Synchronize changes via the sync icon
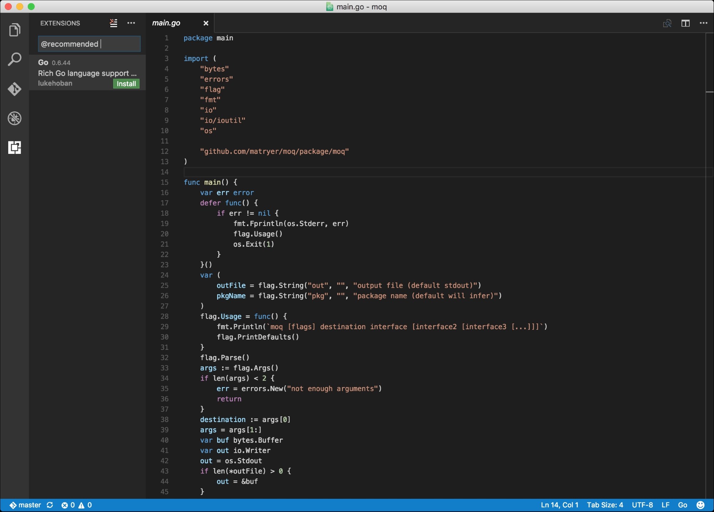 [x=50, y=505]
